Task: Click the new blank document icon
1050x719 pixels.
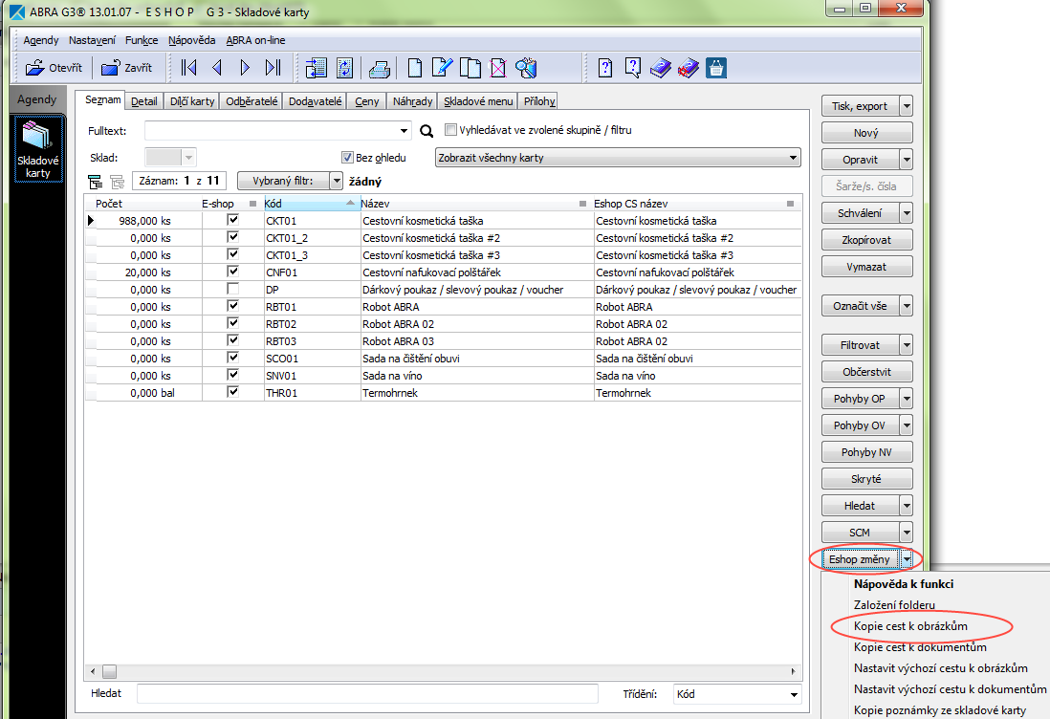Action: pos(414,68)
